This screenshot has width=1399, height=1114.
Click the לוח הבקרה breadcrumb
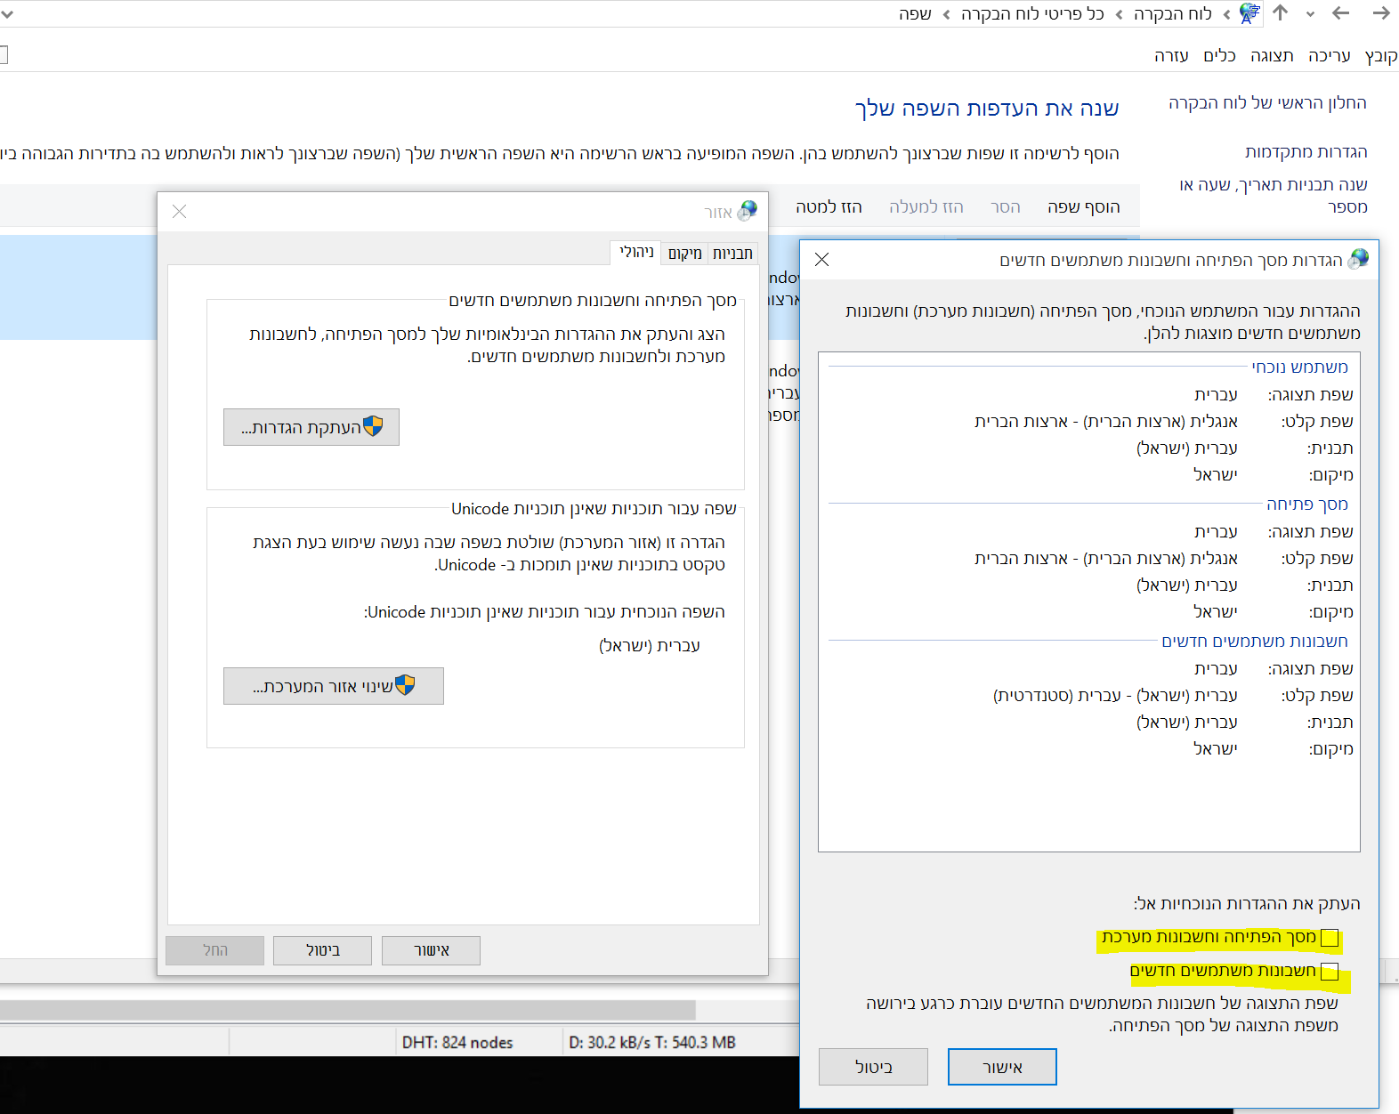(1173, 14)
